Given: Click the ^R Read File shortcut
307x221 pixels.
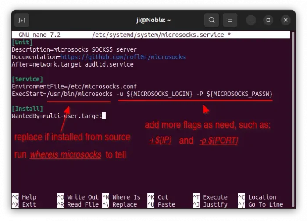Looking at the screenshot, I should coord(78,204).
